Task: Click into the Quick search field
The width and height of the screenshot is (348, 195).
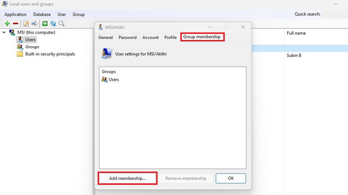Action: pos(335,14)
